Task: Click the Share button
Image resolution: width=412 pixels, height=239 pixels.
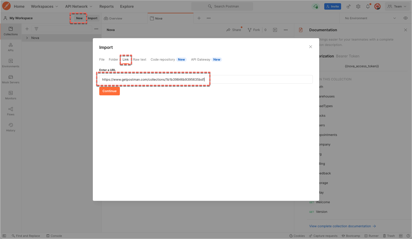Action: pyautogui.click(x=234, y=30)
